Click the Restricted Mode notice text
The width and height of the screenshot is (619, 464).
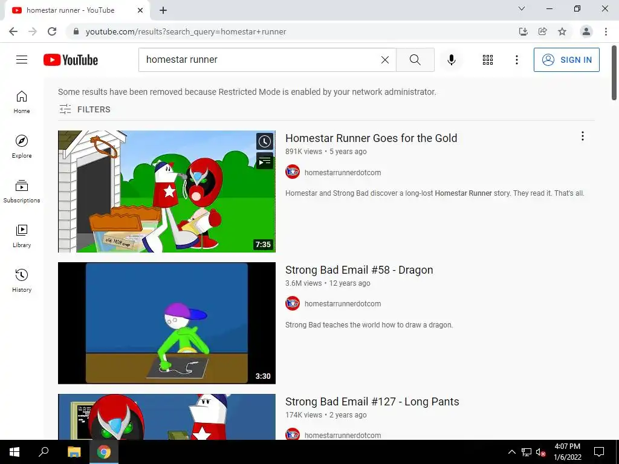pyautogui.click(x=247, y=92)
